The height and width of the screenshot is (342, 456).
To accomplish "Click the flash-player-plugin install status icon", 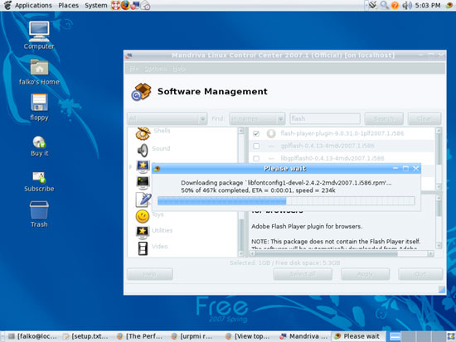I will 271,133.
